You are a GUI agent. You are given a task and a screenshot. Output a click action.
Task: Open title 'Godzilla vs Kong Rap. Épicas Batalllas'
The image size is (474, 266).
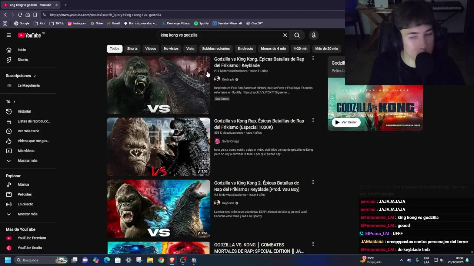coord(259,124)
